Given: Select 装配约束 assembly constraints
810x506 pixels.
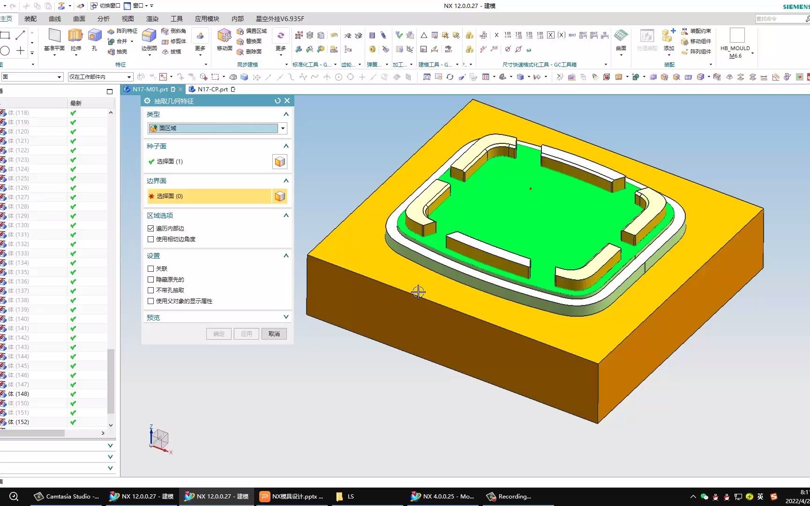Looking at the screenshot, I should click(x=696, y=31).
